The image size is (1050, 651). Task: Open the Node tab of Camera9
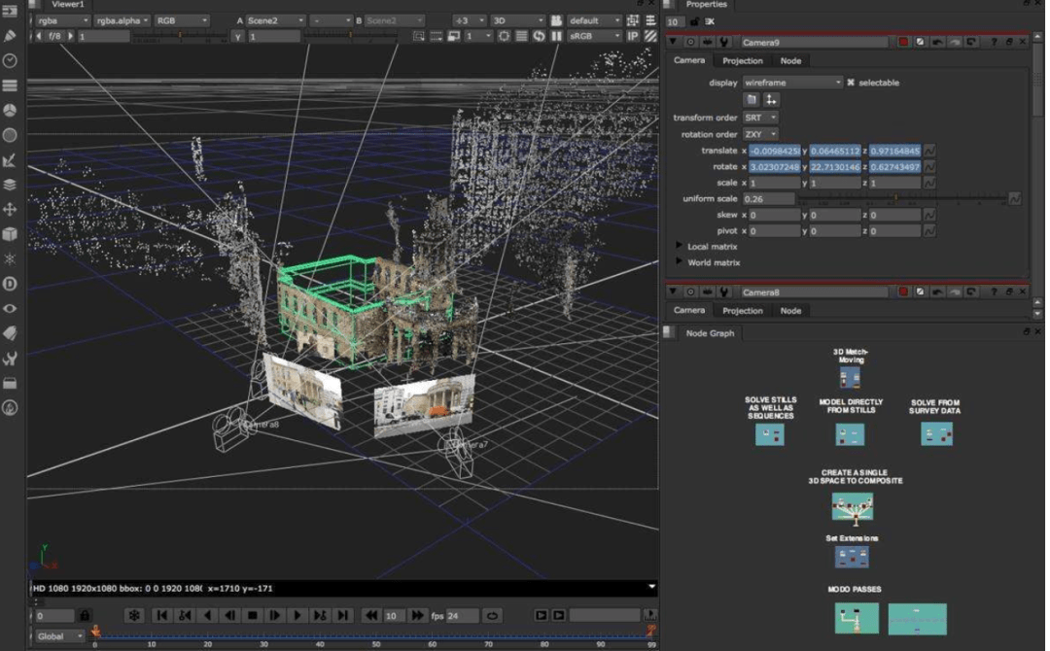(790, 60)
